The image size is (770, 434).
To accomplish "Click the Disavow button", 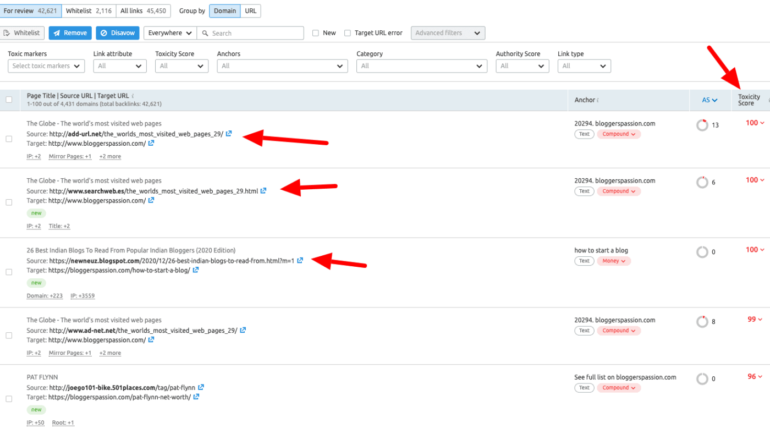I will (118, 33).
